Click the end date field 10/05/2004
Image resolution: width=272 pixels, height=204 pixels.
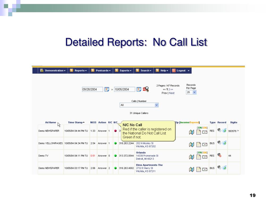pos(125,89)
